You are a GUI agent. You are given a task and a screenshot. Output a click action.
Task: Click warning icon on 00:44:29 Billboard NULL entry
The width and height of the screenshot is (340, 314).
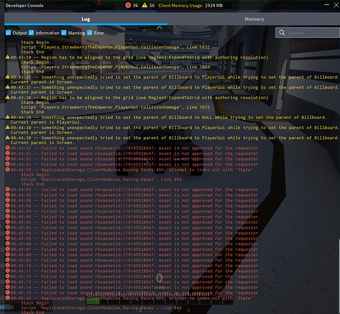click(x=8, y=117)
